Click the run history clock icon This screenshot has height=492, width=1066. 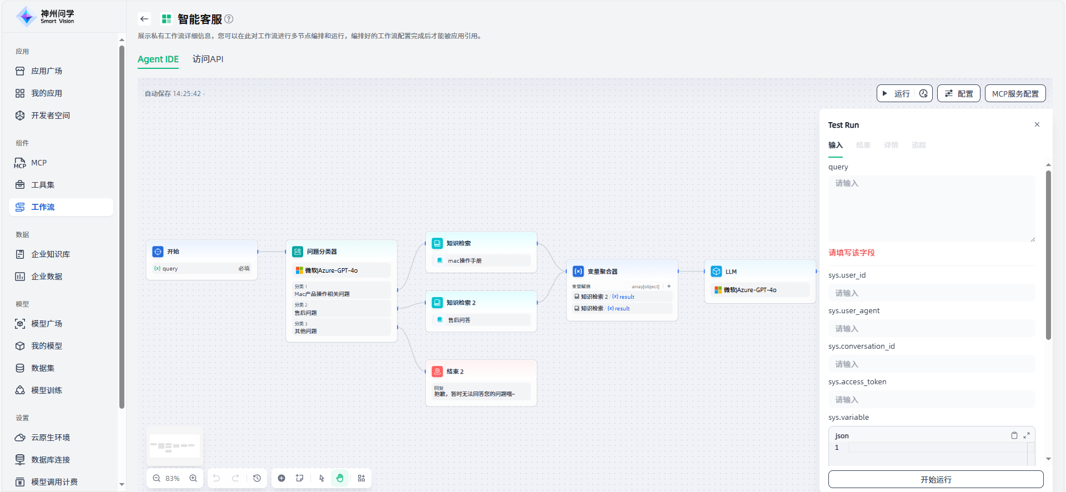923,94
